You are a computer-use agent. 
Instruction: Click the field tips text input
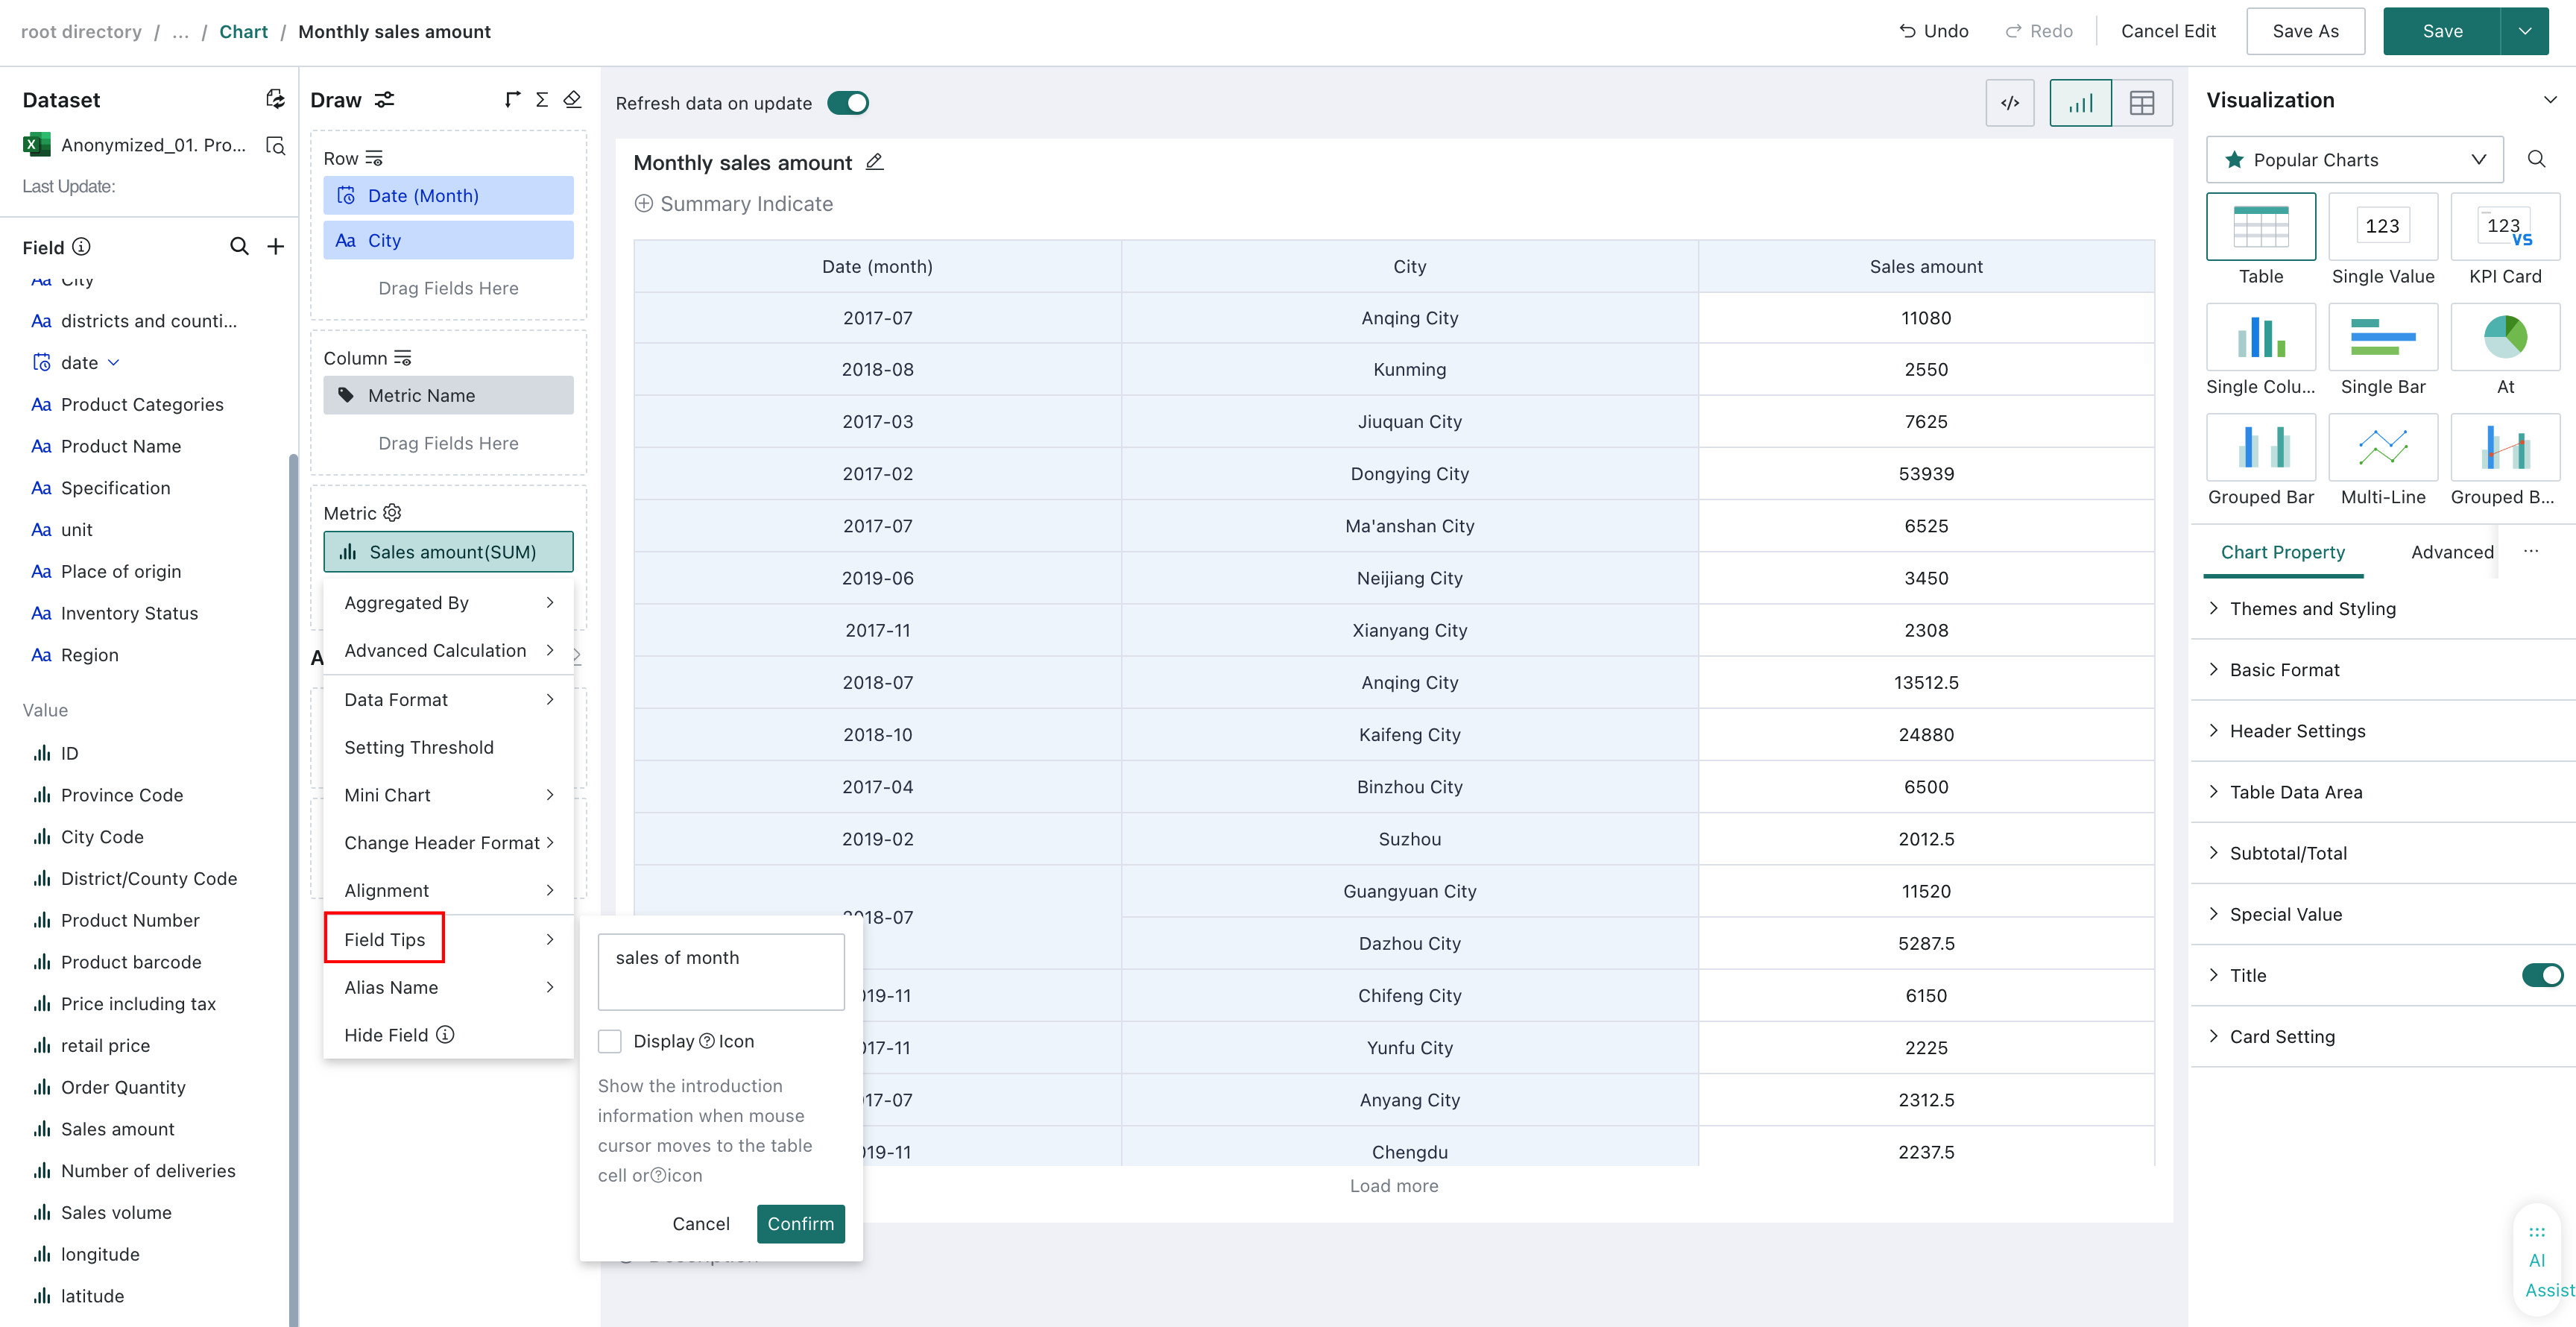pos(721,971)
